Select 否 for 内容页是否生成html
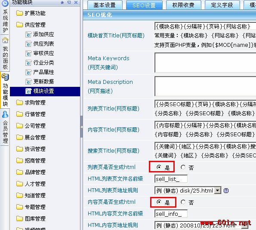256x230 pixels. tap(183, 202)
